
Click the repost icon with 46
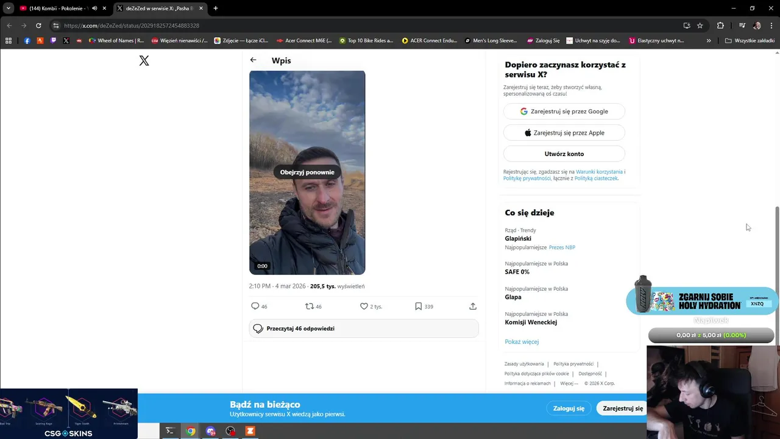click(310, 306)
